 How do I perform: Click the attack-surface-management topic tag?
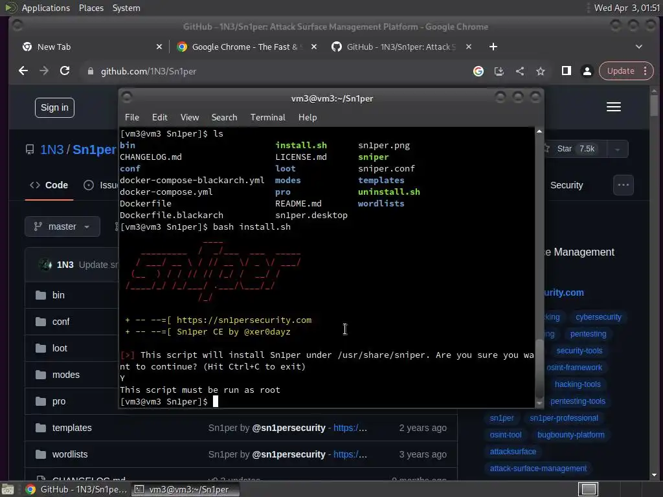[538, 469]
